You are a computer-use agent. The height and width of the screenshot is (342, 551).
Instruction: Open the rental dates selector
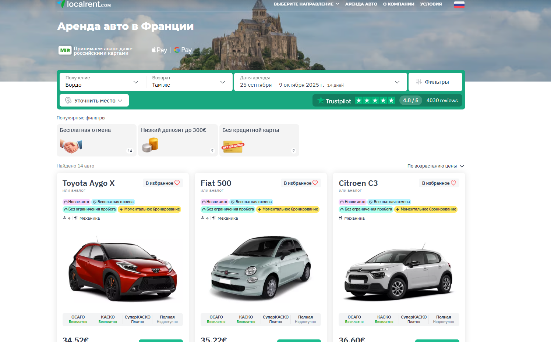coord(320,82)
